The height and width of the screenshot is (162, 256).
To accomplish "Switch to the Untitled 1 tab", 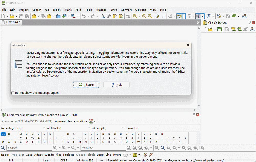I will 12,22.
